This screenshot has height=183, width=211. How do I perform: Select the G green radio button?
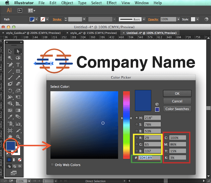point(137,144)
